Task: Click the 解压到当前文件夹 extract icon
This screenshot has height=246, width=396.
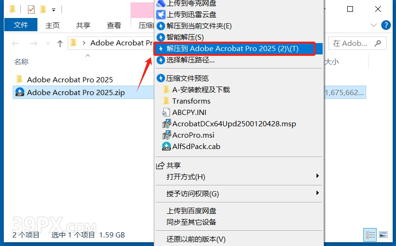Action: pos(161,26)
